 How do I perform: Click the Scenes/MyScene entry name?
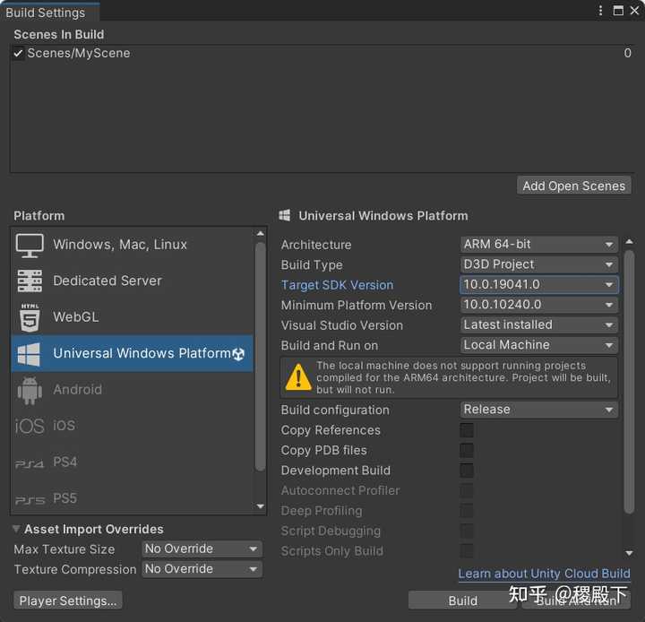pos(79,54)
